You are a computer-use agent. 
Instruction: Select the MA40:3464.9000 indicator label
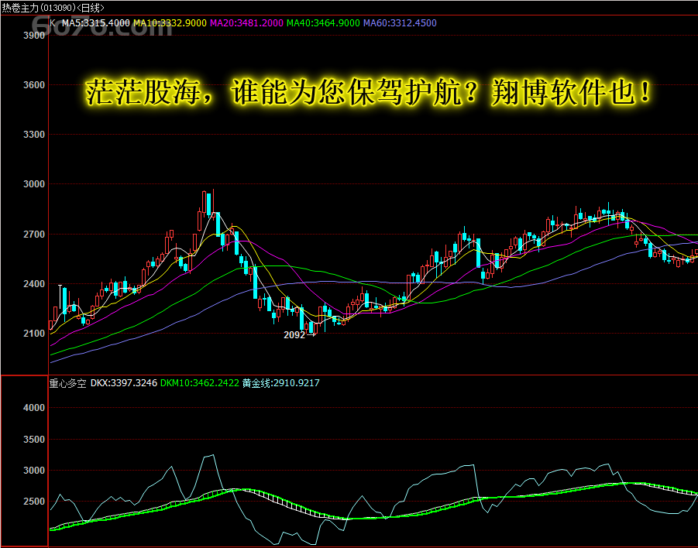point(323,23)
